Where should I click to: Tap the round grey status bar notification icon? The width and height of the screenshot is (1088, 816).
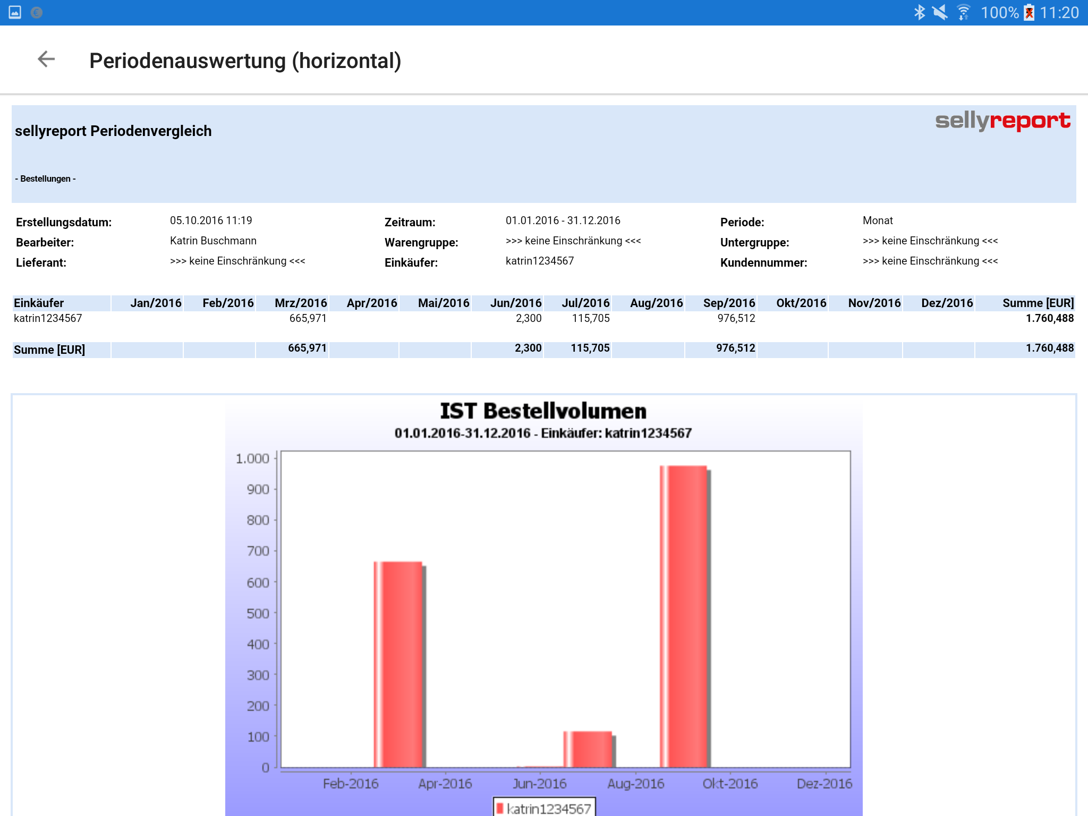click(x=37, y=12)
